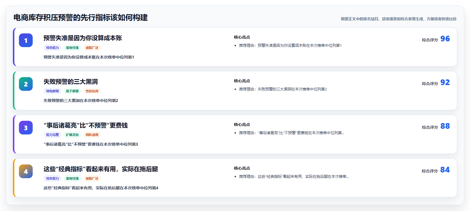Click the page heading 电商库存积压预警的先行指标该如何构建
Screen dimensions: 470x211
pos(81,18)
